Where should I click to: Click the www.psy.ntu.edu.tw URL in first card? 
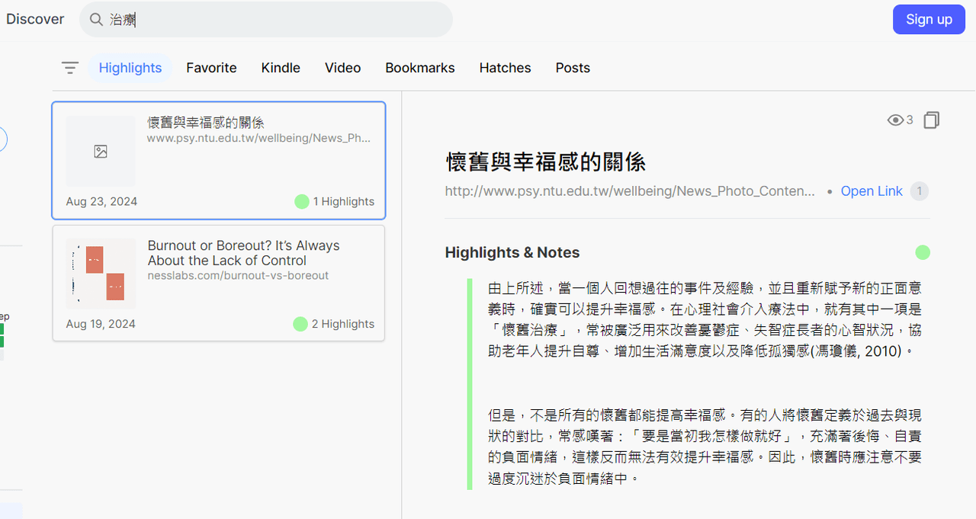(259, 138)
